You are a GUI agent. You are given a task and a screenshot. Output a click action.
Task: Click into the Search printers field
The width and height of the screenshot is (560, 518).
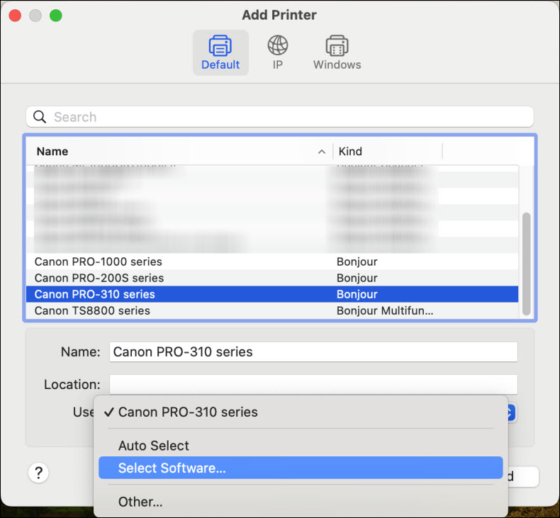[x=284, y=117]
